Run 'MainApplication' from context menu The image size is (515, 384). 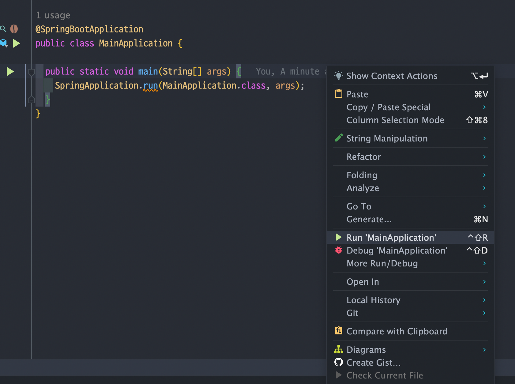pyautogui.click(x=411, y=238)
